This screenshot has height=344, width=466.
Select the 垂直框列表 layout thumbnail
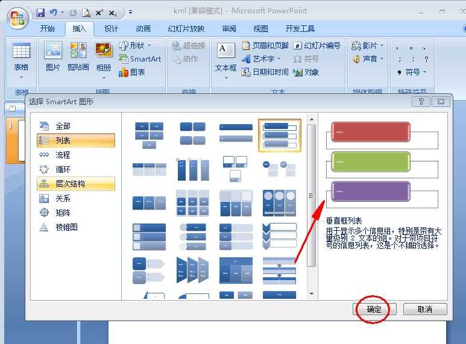[x=279, y=135]
